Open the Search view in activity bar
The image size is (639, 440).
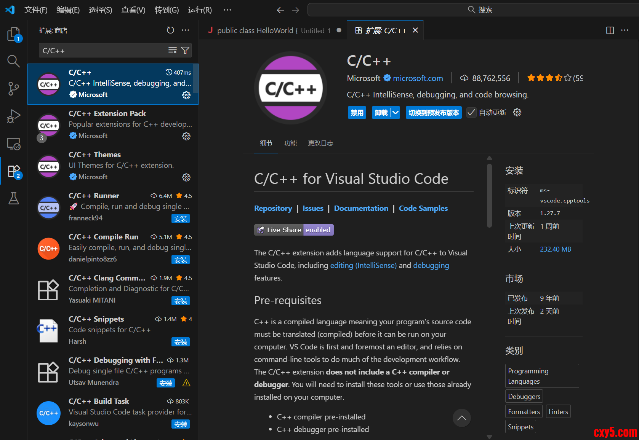coord(14,61)
